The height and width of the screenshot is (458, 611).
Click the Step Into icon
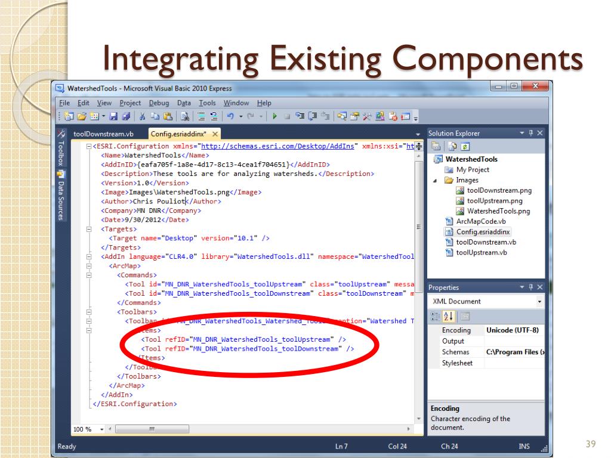(x=300, y=116)
